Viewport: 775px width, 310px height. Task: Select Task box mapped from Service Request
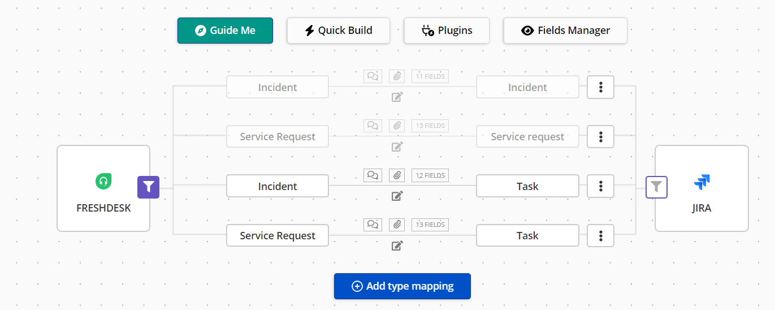coord(527,235)
